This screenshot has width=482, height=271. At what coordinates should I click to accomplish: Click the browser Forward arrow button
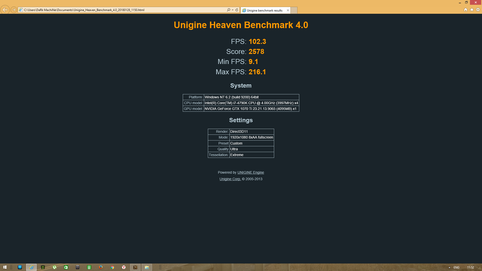coord(14,10)
